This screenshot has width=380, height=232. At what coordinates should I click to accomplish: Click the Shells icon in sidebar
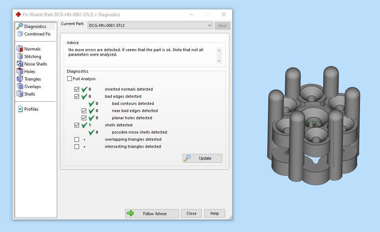coord(20,94)
